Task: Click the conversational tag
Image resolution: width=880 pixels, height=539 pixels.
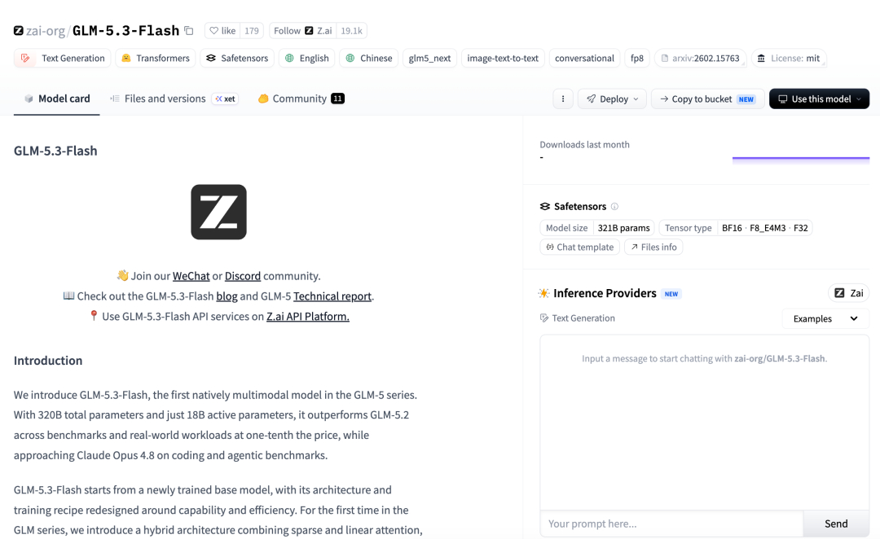Action: tap(584, 59)
